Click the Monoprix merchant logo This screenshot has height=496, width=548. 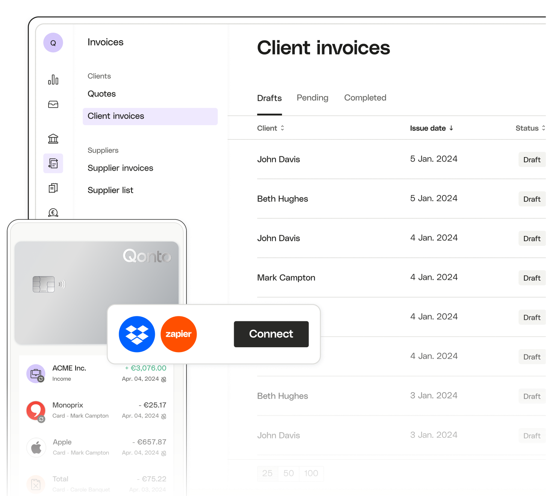(x=36, y=410)
